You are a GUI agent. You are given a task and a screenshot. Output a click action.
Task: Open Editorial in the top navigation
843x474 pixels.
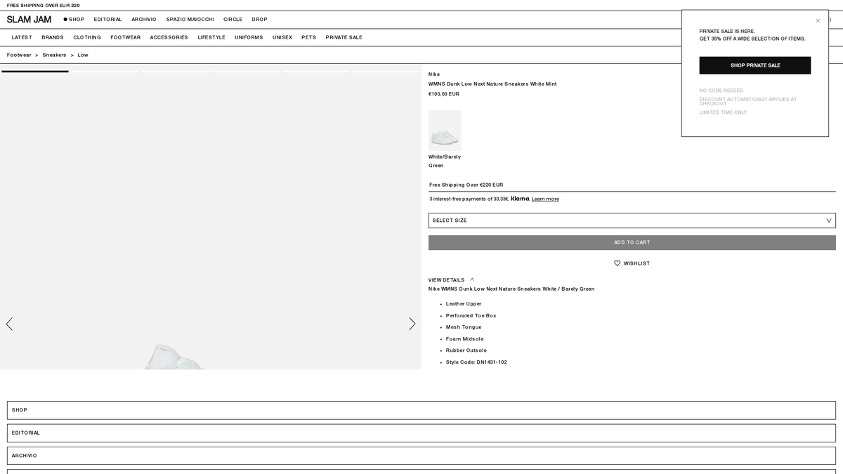click(108, 20)
